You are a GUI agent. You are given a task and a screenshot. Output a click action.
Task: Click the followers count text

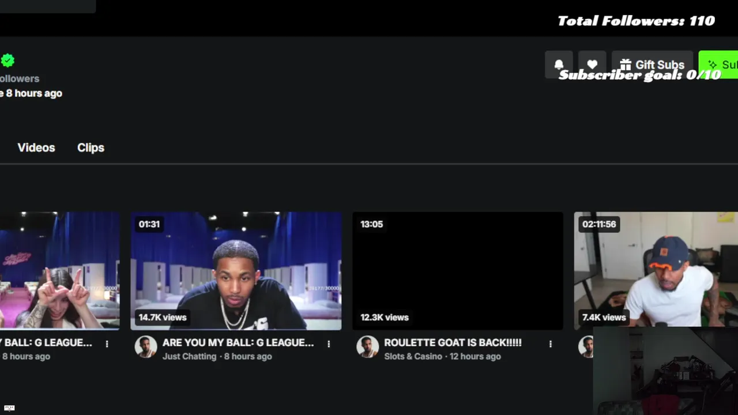20,78
